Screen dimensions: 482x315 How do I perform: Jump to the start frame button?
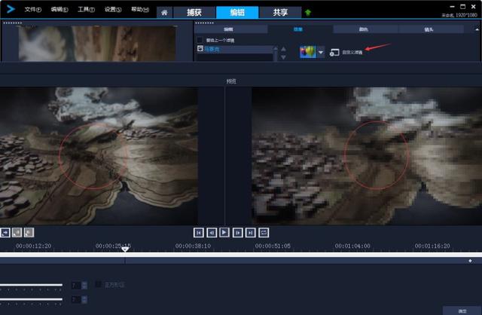click(x=199, y=233)
